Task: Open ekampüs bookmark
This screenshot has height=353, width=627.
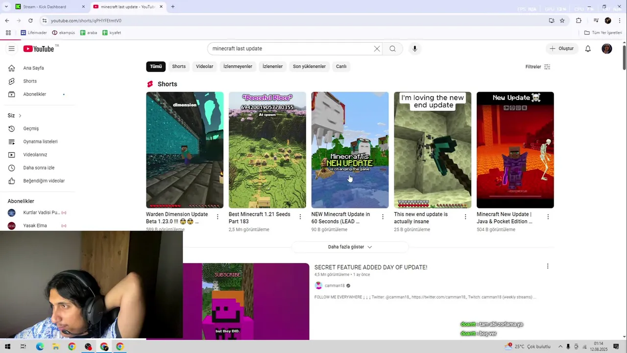Action: pos(64,33)
